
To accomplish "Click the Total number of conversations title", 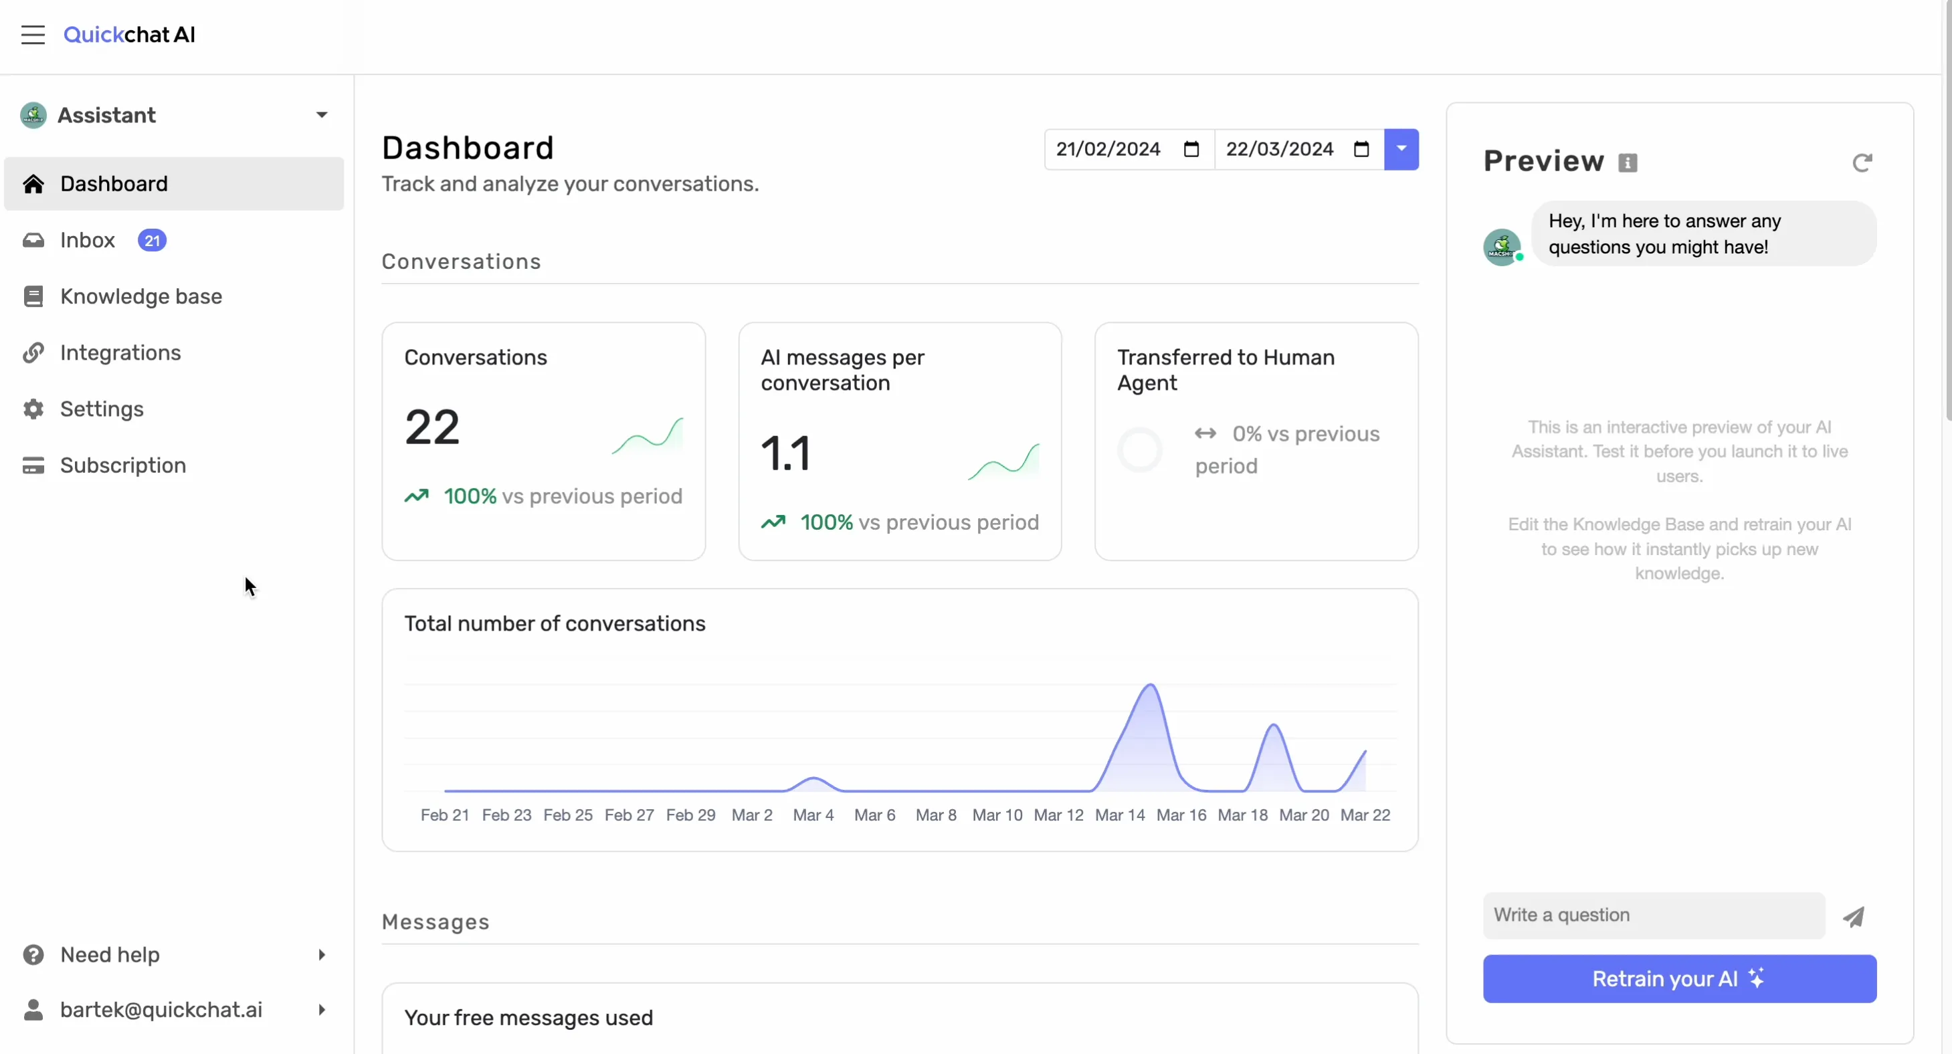I will pyautogui.click(x=555, y=623).
